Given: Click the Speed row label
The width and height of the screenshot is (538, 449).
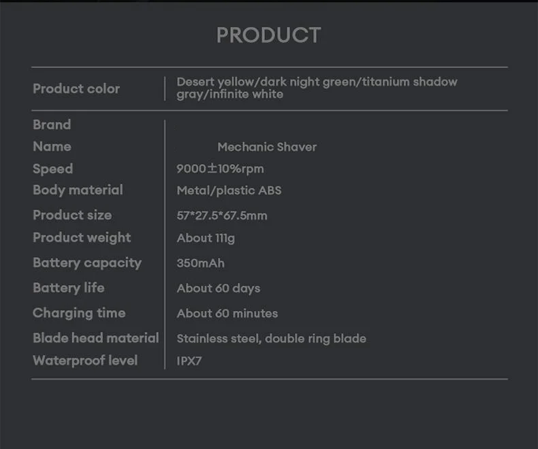Looking at the screenshot, I should (x=52, y=169).
